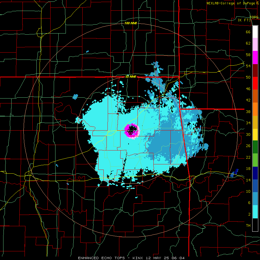The height and width of the screenshot is (260, 260).
Task: Click the 62 label on the scale
Action: 248,43
